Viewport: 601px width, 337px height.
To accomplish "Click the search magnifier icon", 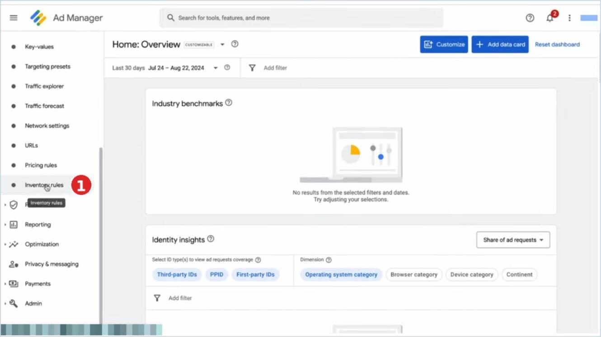I will pyautogui.click(x=170, y=18).
